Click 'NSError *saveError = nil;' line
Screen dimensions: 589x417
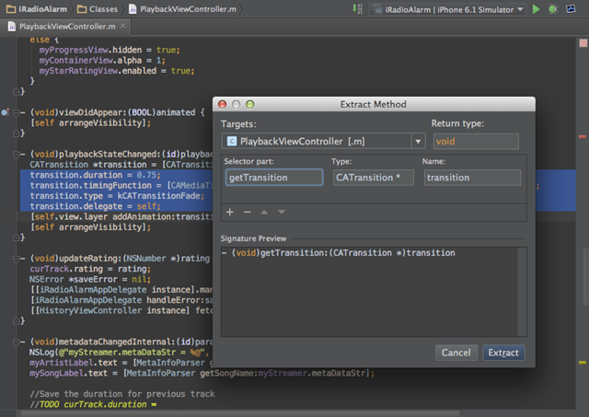(x=90, y=280)
